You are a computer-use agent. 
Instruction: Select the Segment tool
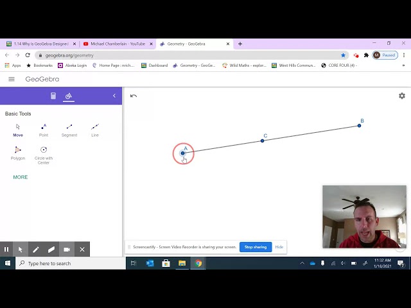pos(69,130)
